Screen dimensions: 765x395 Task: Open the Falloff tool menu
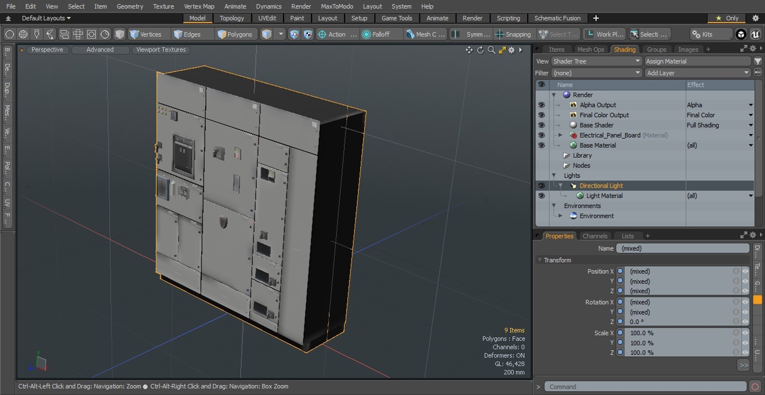[381, 34]
